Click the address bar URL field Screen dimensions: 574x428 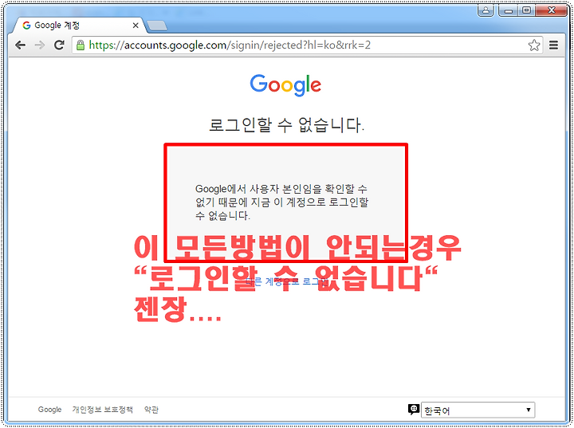point(307,45)
